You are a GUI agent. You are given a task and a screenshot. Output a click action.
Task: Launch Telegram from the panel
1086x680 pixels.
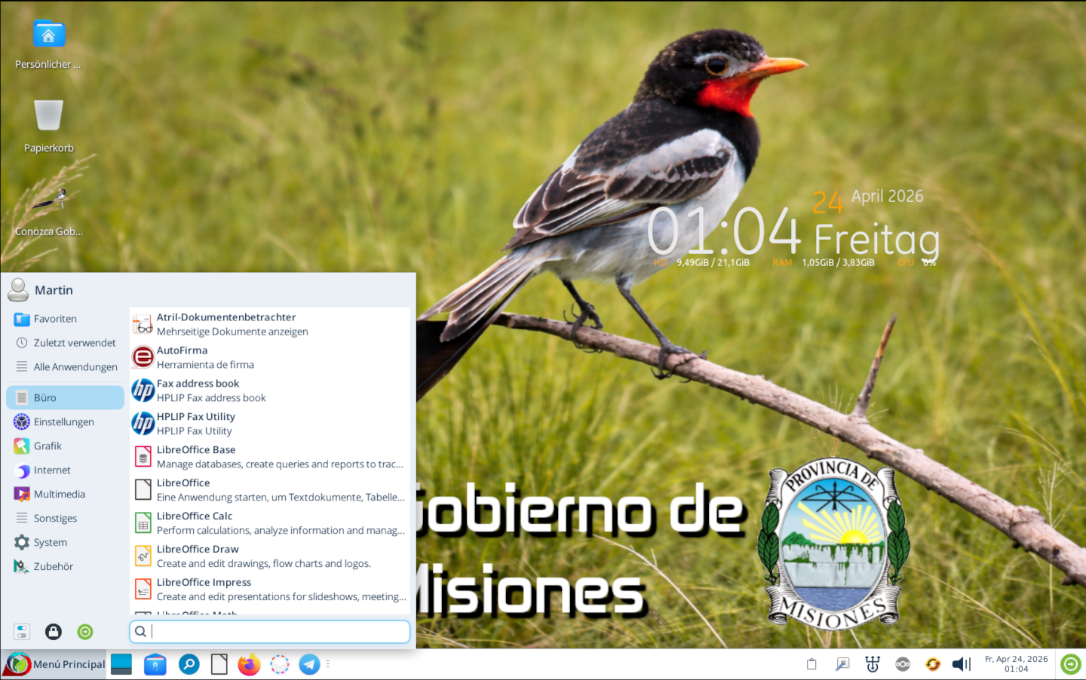[x=309, y=664]
